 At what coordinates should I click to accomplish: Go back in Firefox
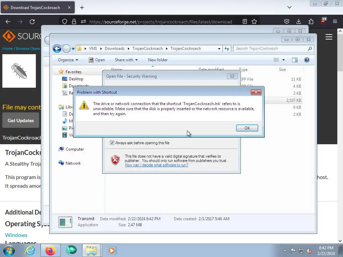[8, 22]
